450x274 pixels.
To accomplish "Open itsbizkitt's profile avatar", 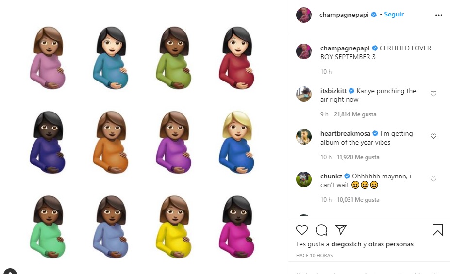I will point(303,94).
